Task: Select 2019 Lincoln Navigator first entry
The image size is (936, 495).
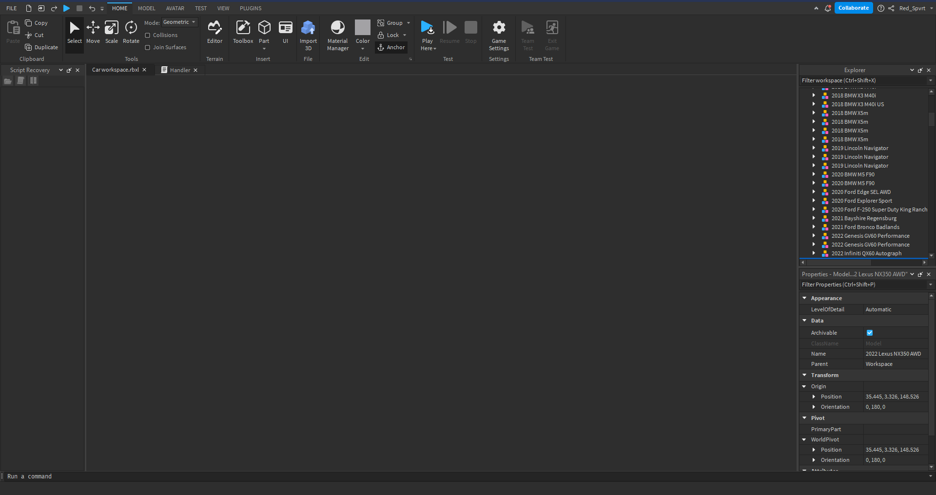Action: click(x=859, y=148)
